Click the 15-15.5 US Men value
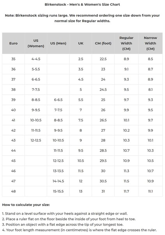The width and height of the screenshot is (165, 235). (58, 192)
